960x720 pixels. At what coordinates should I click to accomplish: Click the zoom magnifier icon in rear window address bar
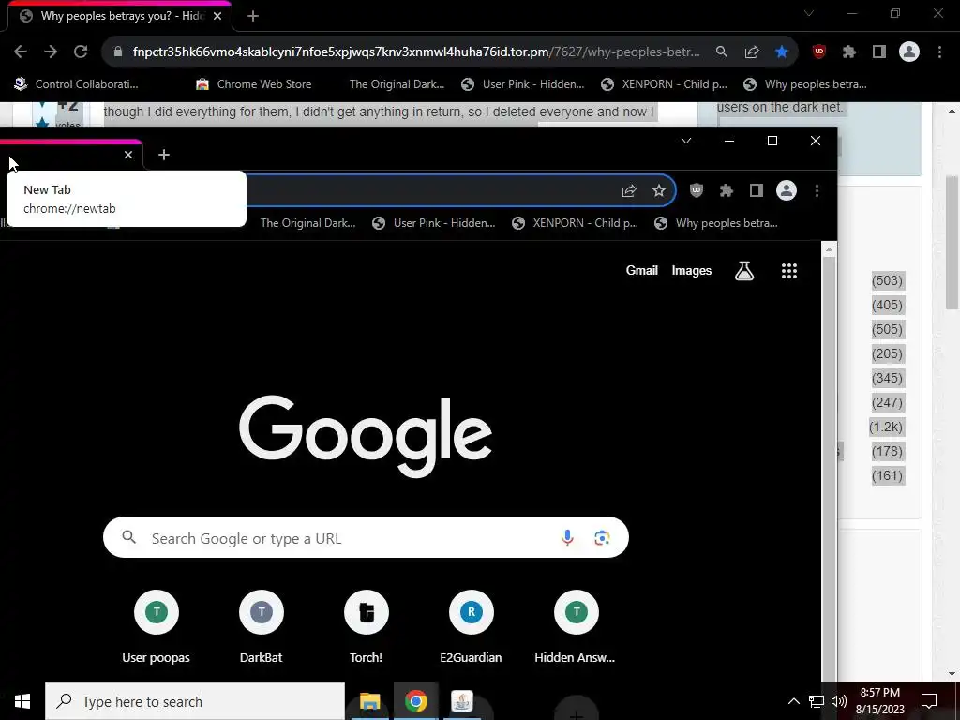[x=722, y=52]
